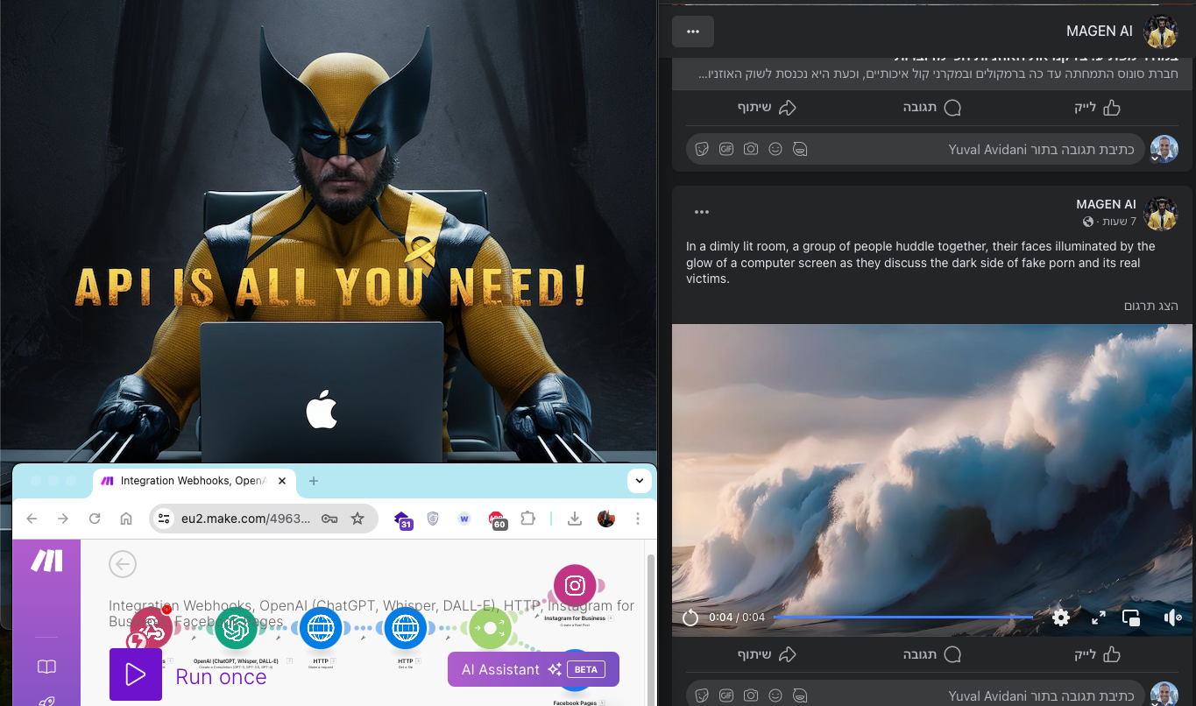Open the OpenAI ChatGPT module
1196x706 pixels.
click(236, 627)
